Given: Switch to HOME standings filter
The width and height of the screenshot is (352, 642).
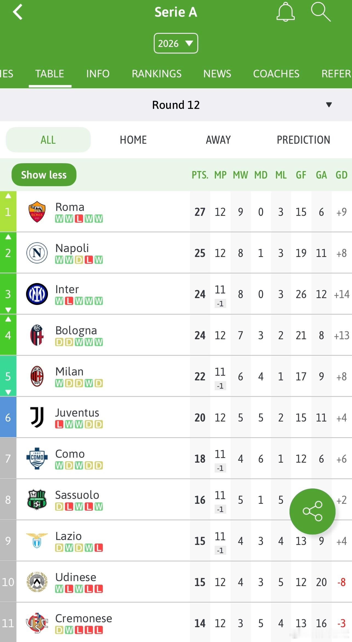Looking at the screenshot, I should pyautogui.click(x=133, y=140).
